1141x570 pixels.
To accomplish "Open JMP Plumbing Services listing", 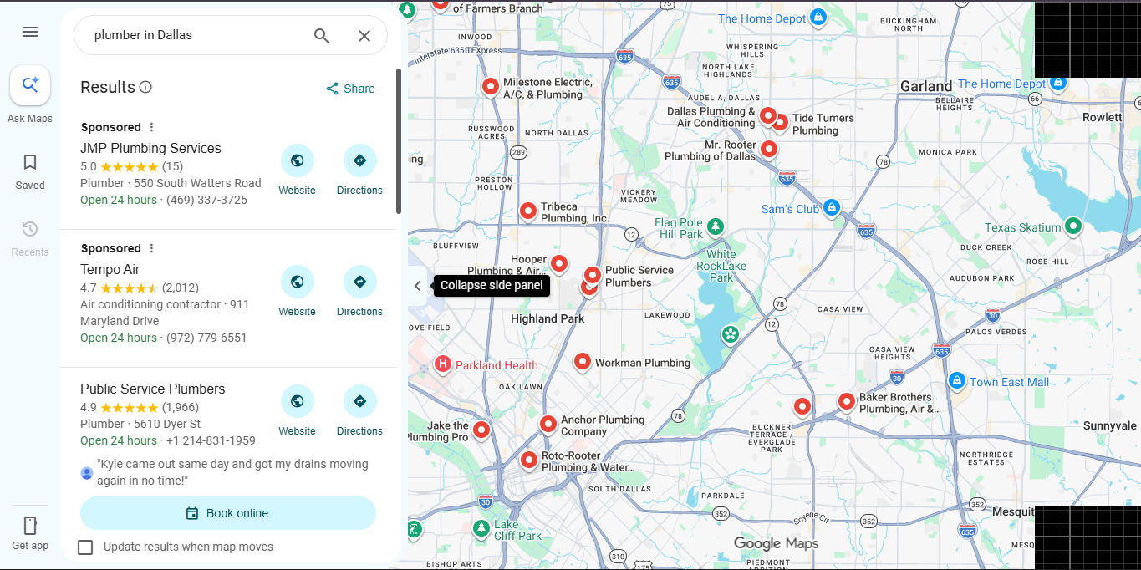I will coord(150,148).
